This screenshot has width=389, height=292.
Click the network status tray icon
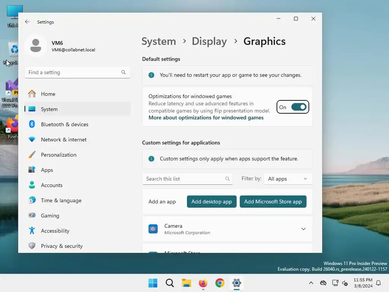[335, 283]
